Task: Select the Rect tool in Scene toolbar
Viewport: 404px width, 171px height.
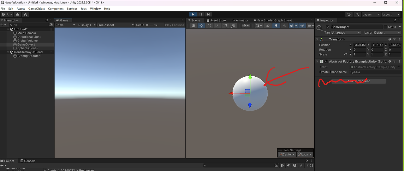Action: point(225,26)
